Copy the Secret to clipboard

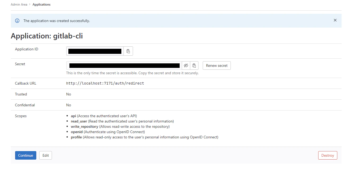[x=194, y=65]
